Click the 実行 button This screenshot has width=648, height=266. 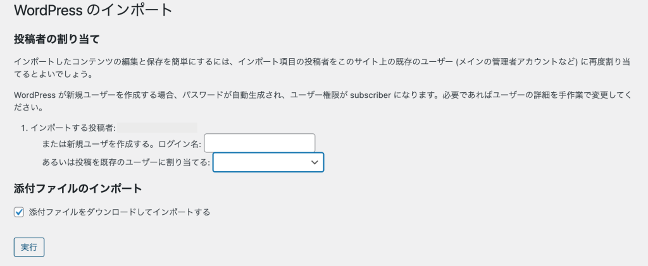tap(29, 247)
